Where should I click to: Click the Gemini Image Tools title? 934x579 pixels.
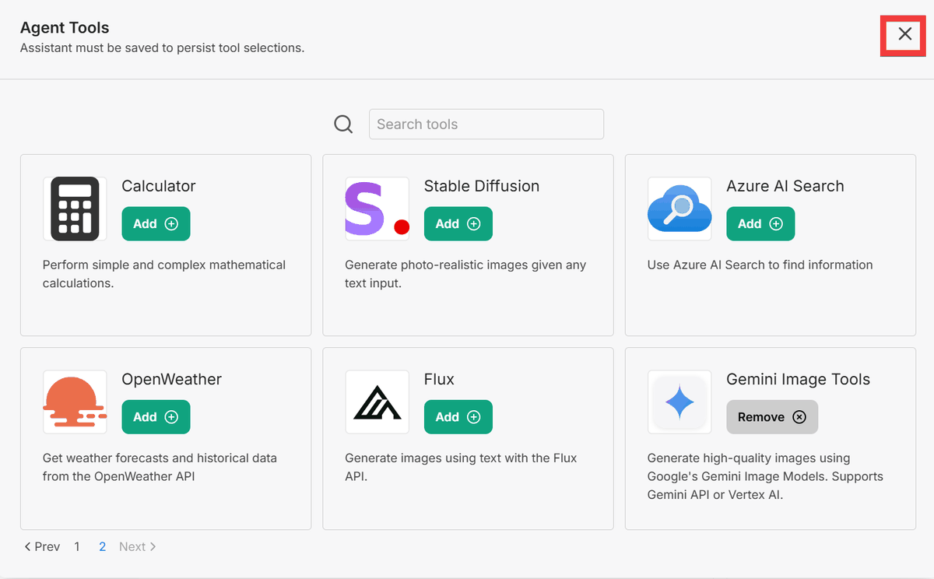coord(798,380)
